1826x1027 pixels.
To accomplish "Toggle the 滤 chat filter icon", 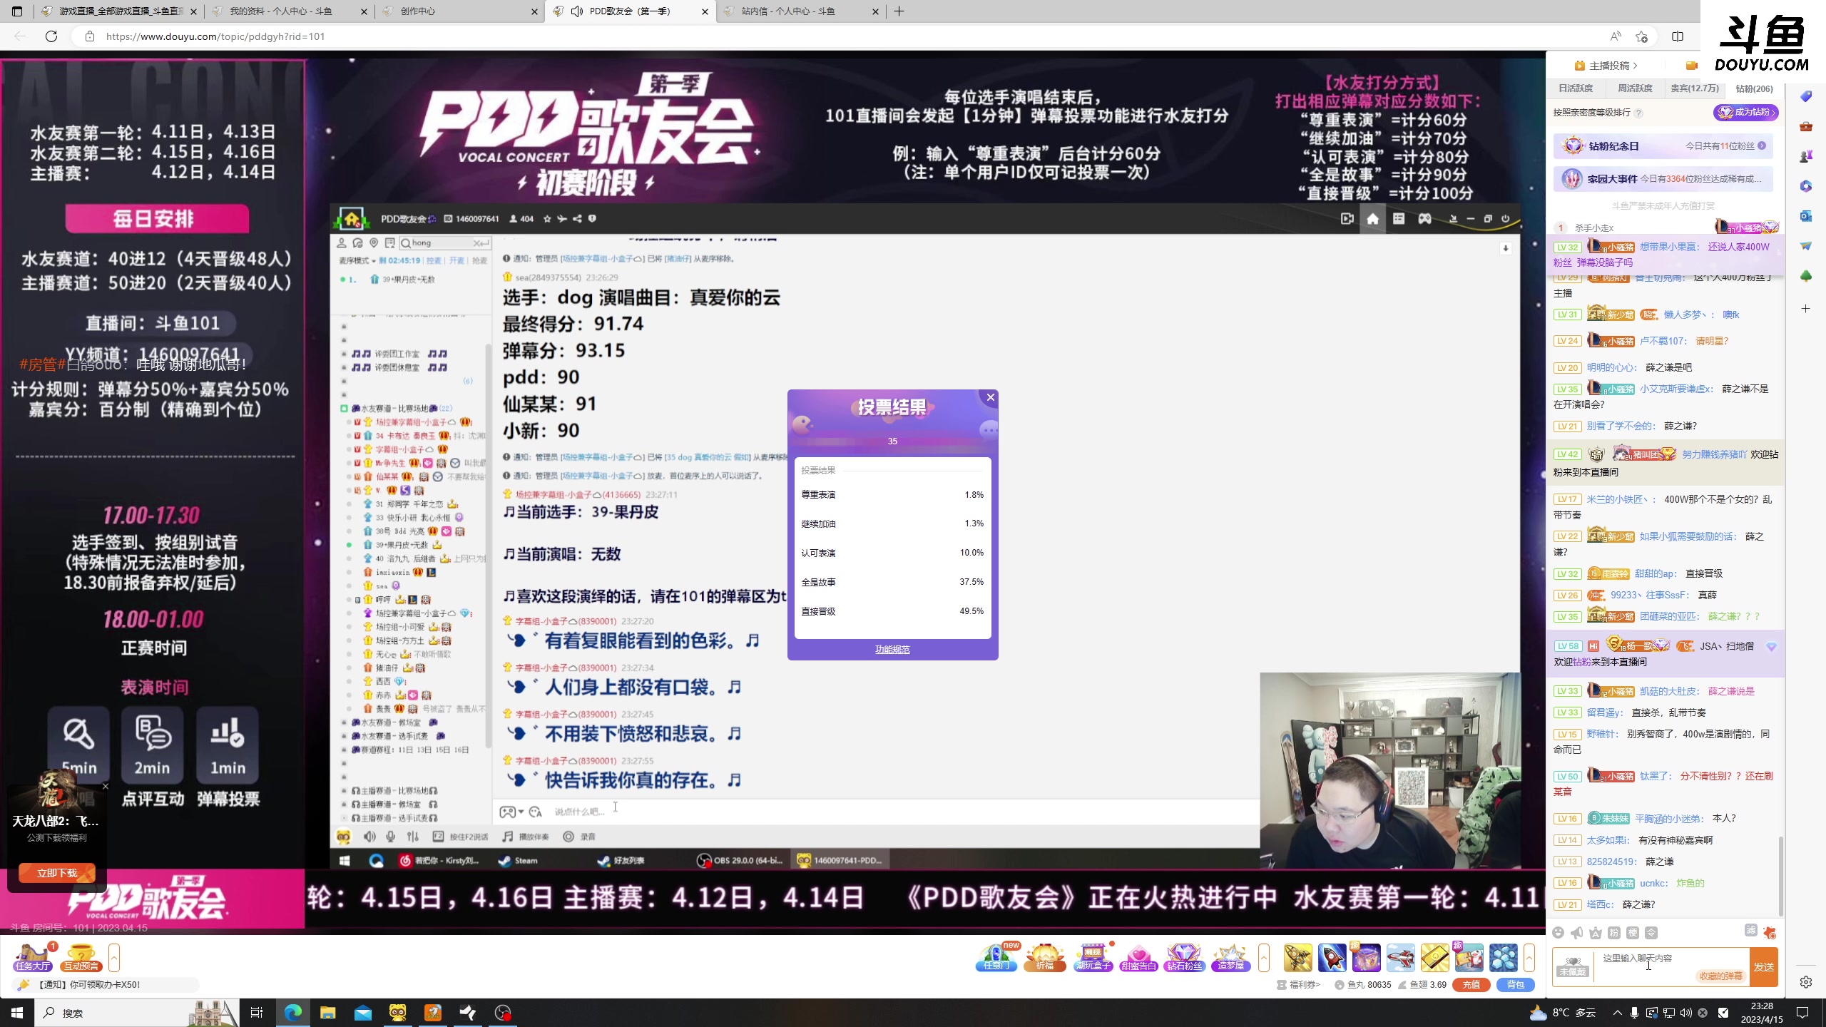I will (x=1750, y=930).
